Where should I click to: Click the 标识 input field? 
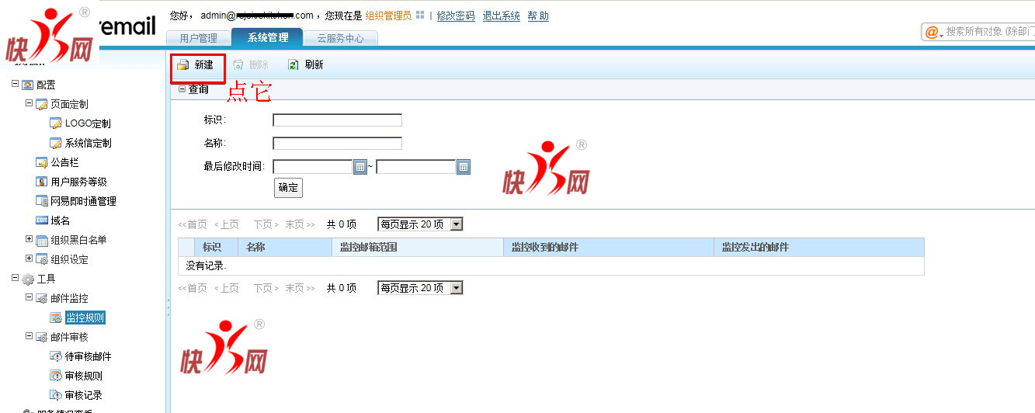pos(337,120)
